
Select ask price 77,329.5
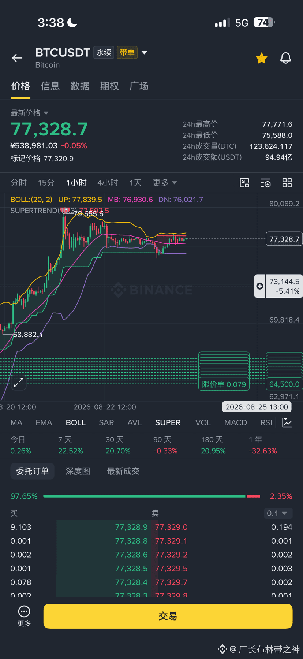click(x=171, y=569)
